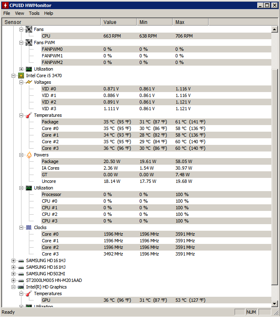Collapse the CPU Temperatures group
This screenshot has height=317, width=280.
(21, 116)
